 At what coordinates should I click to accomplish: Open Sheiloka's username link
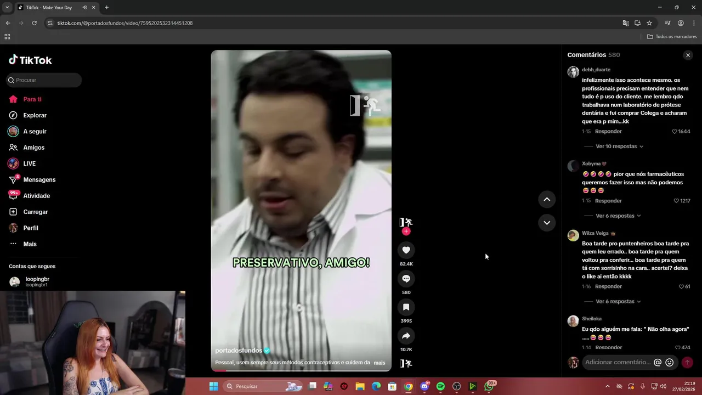click(592, 319)
